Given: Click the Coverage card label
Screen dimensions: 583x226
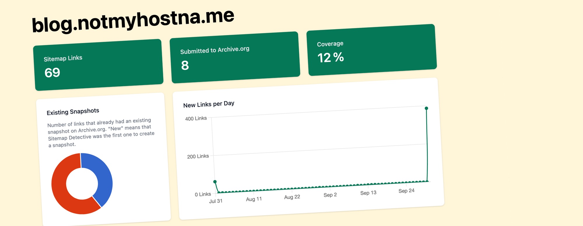Looking at the screenshot, I should pyautogui.click(x=330, y=44).
